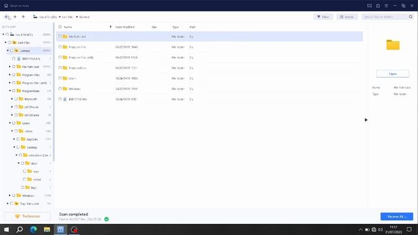Screen dimensions: 418x235
Task: Click the home icon in title bar
Action: [x=6, y=5]
